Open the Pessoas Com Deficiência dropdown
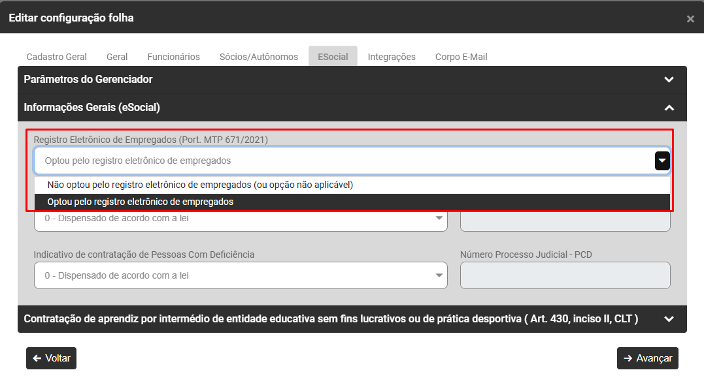The height and width of the screenshot is (385, 704). [241, 275]
